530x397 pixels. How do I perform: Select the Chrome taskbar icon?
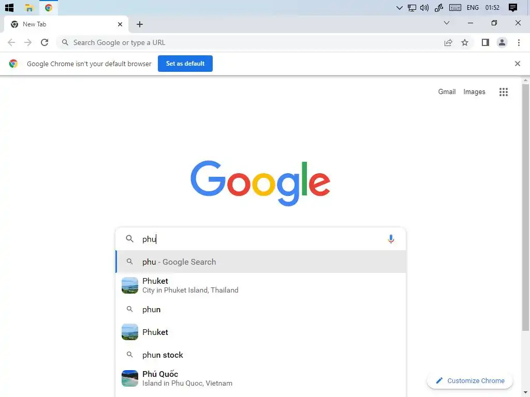pos(48,7)
